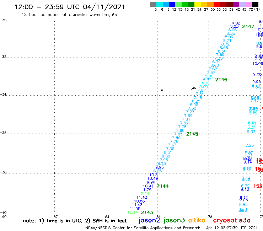
Task: Click the jason2 satellite legend label
Action: [x=149, y=221]
